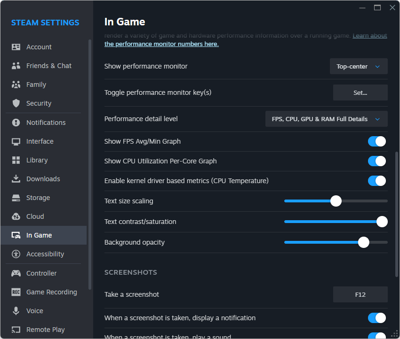Click the Accessibility person icon
The width and height of the screenshot is (400, 339).
(16, 254)
